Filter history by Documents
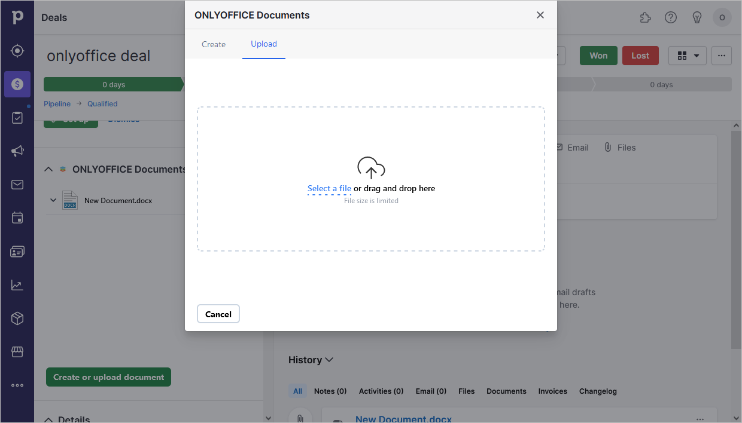742x423 pixels. click(x=506, y=391)
